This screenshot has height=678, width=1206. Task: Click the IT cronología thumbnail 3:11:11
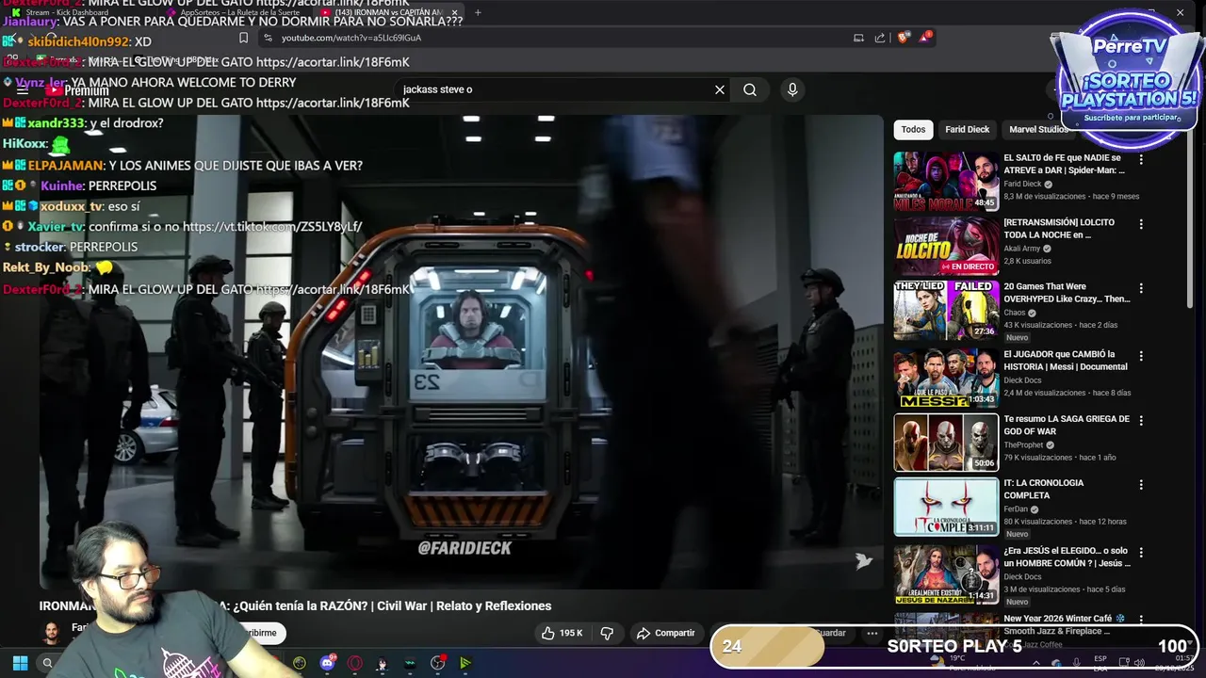coord(946,507)
